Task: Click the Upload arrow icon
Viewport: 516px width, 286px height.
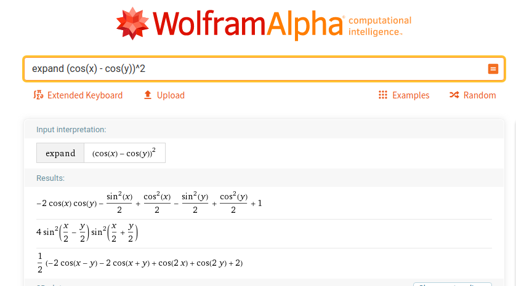Action: click(147, 95)
